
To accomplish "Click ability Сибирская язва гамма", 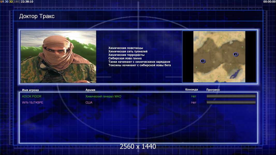I will [x=125, y=58].
